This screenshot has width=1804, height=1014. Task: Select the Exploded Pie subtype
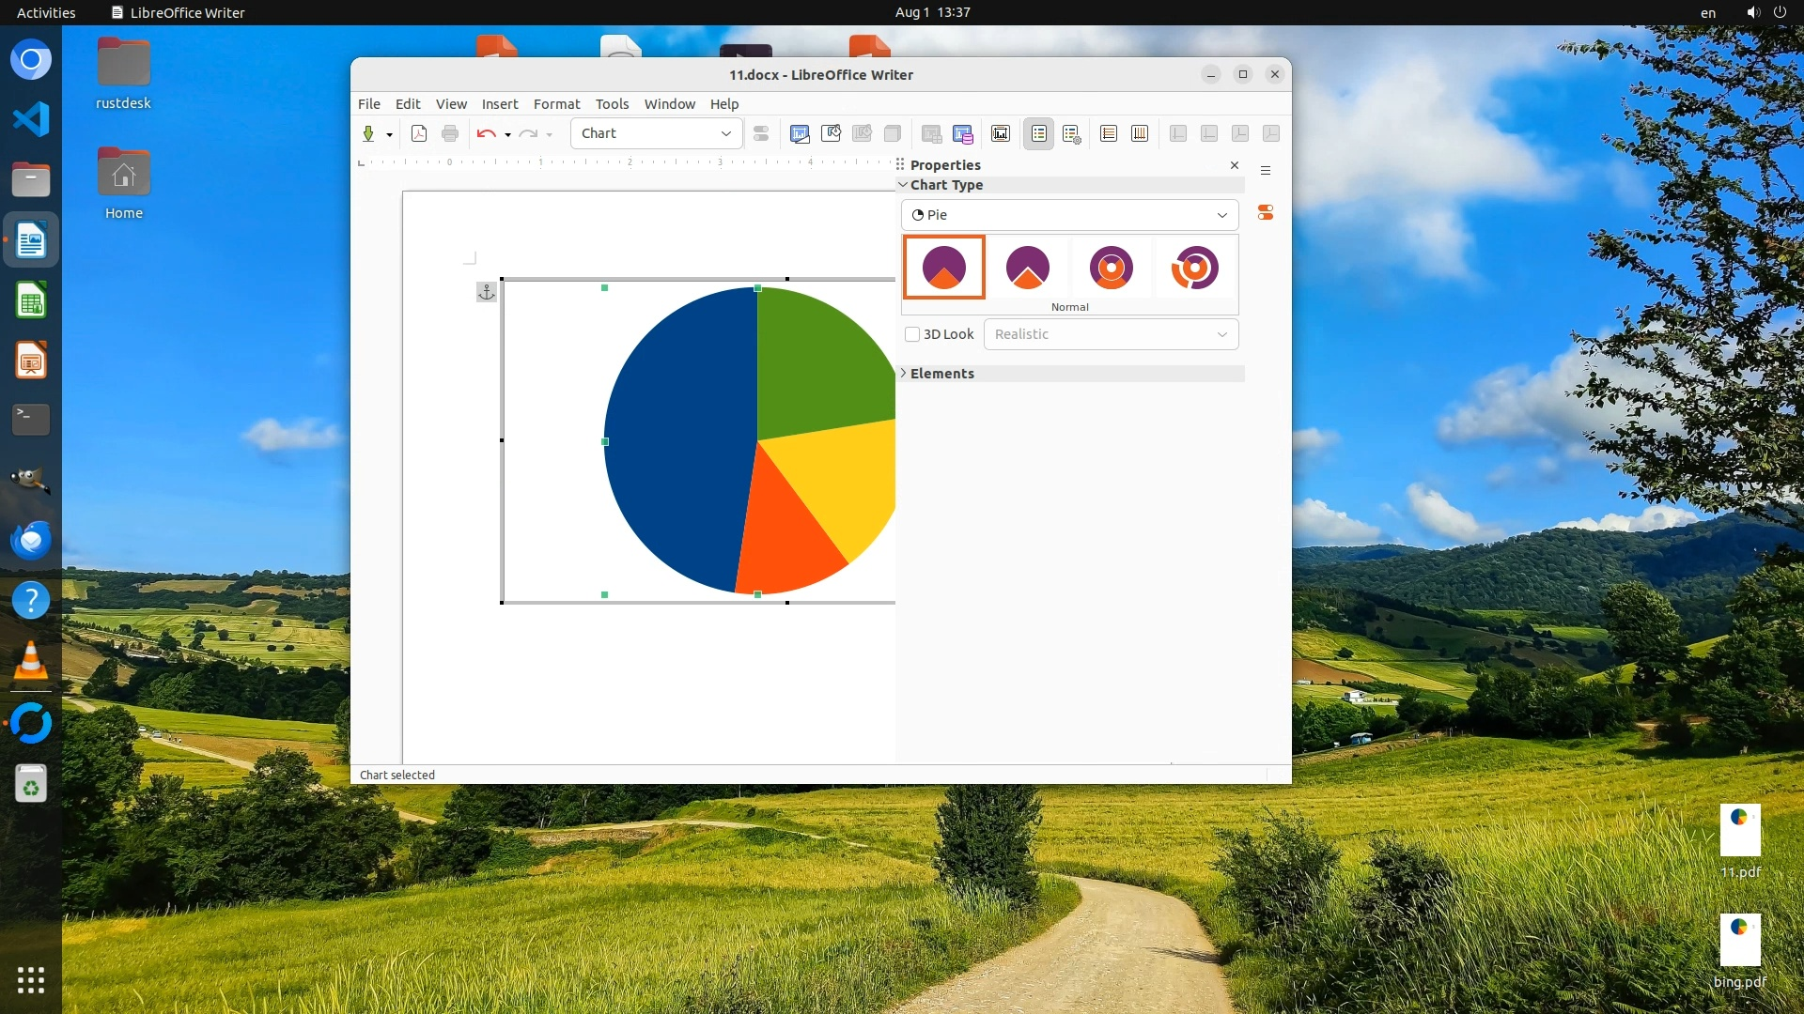pyautogui.click(x=1027, y=268)
